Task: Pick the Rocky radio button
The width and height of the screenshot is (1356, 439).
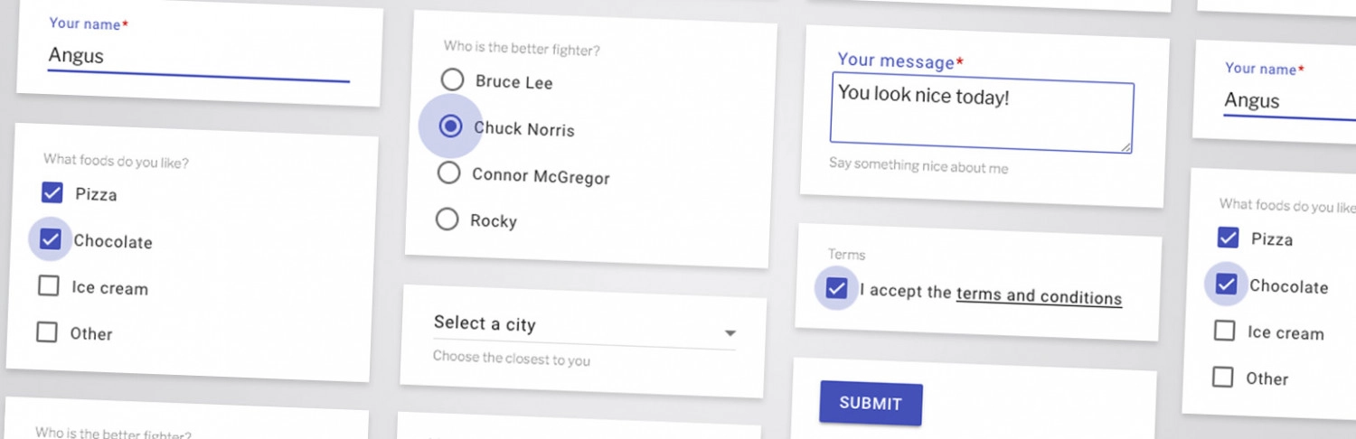Action: [447, 219]
